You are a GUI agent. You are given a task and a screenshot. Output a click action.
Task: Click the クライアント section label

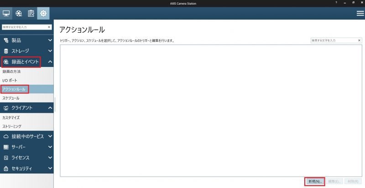[22, 108]
